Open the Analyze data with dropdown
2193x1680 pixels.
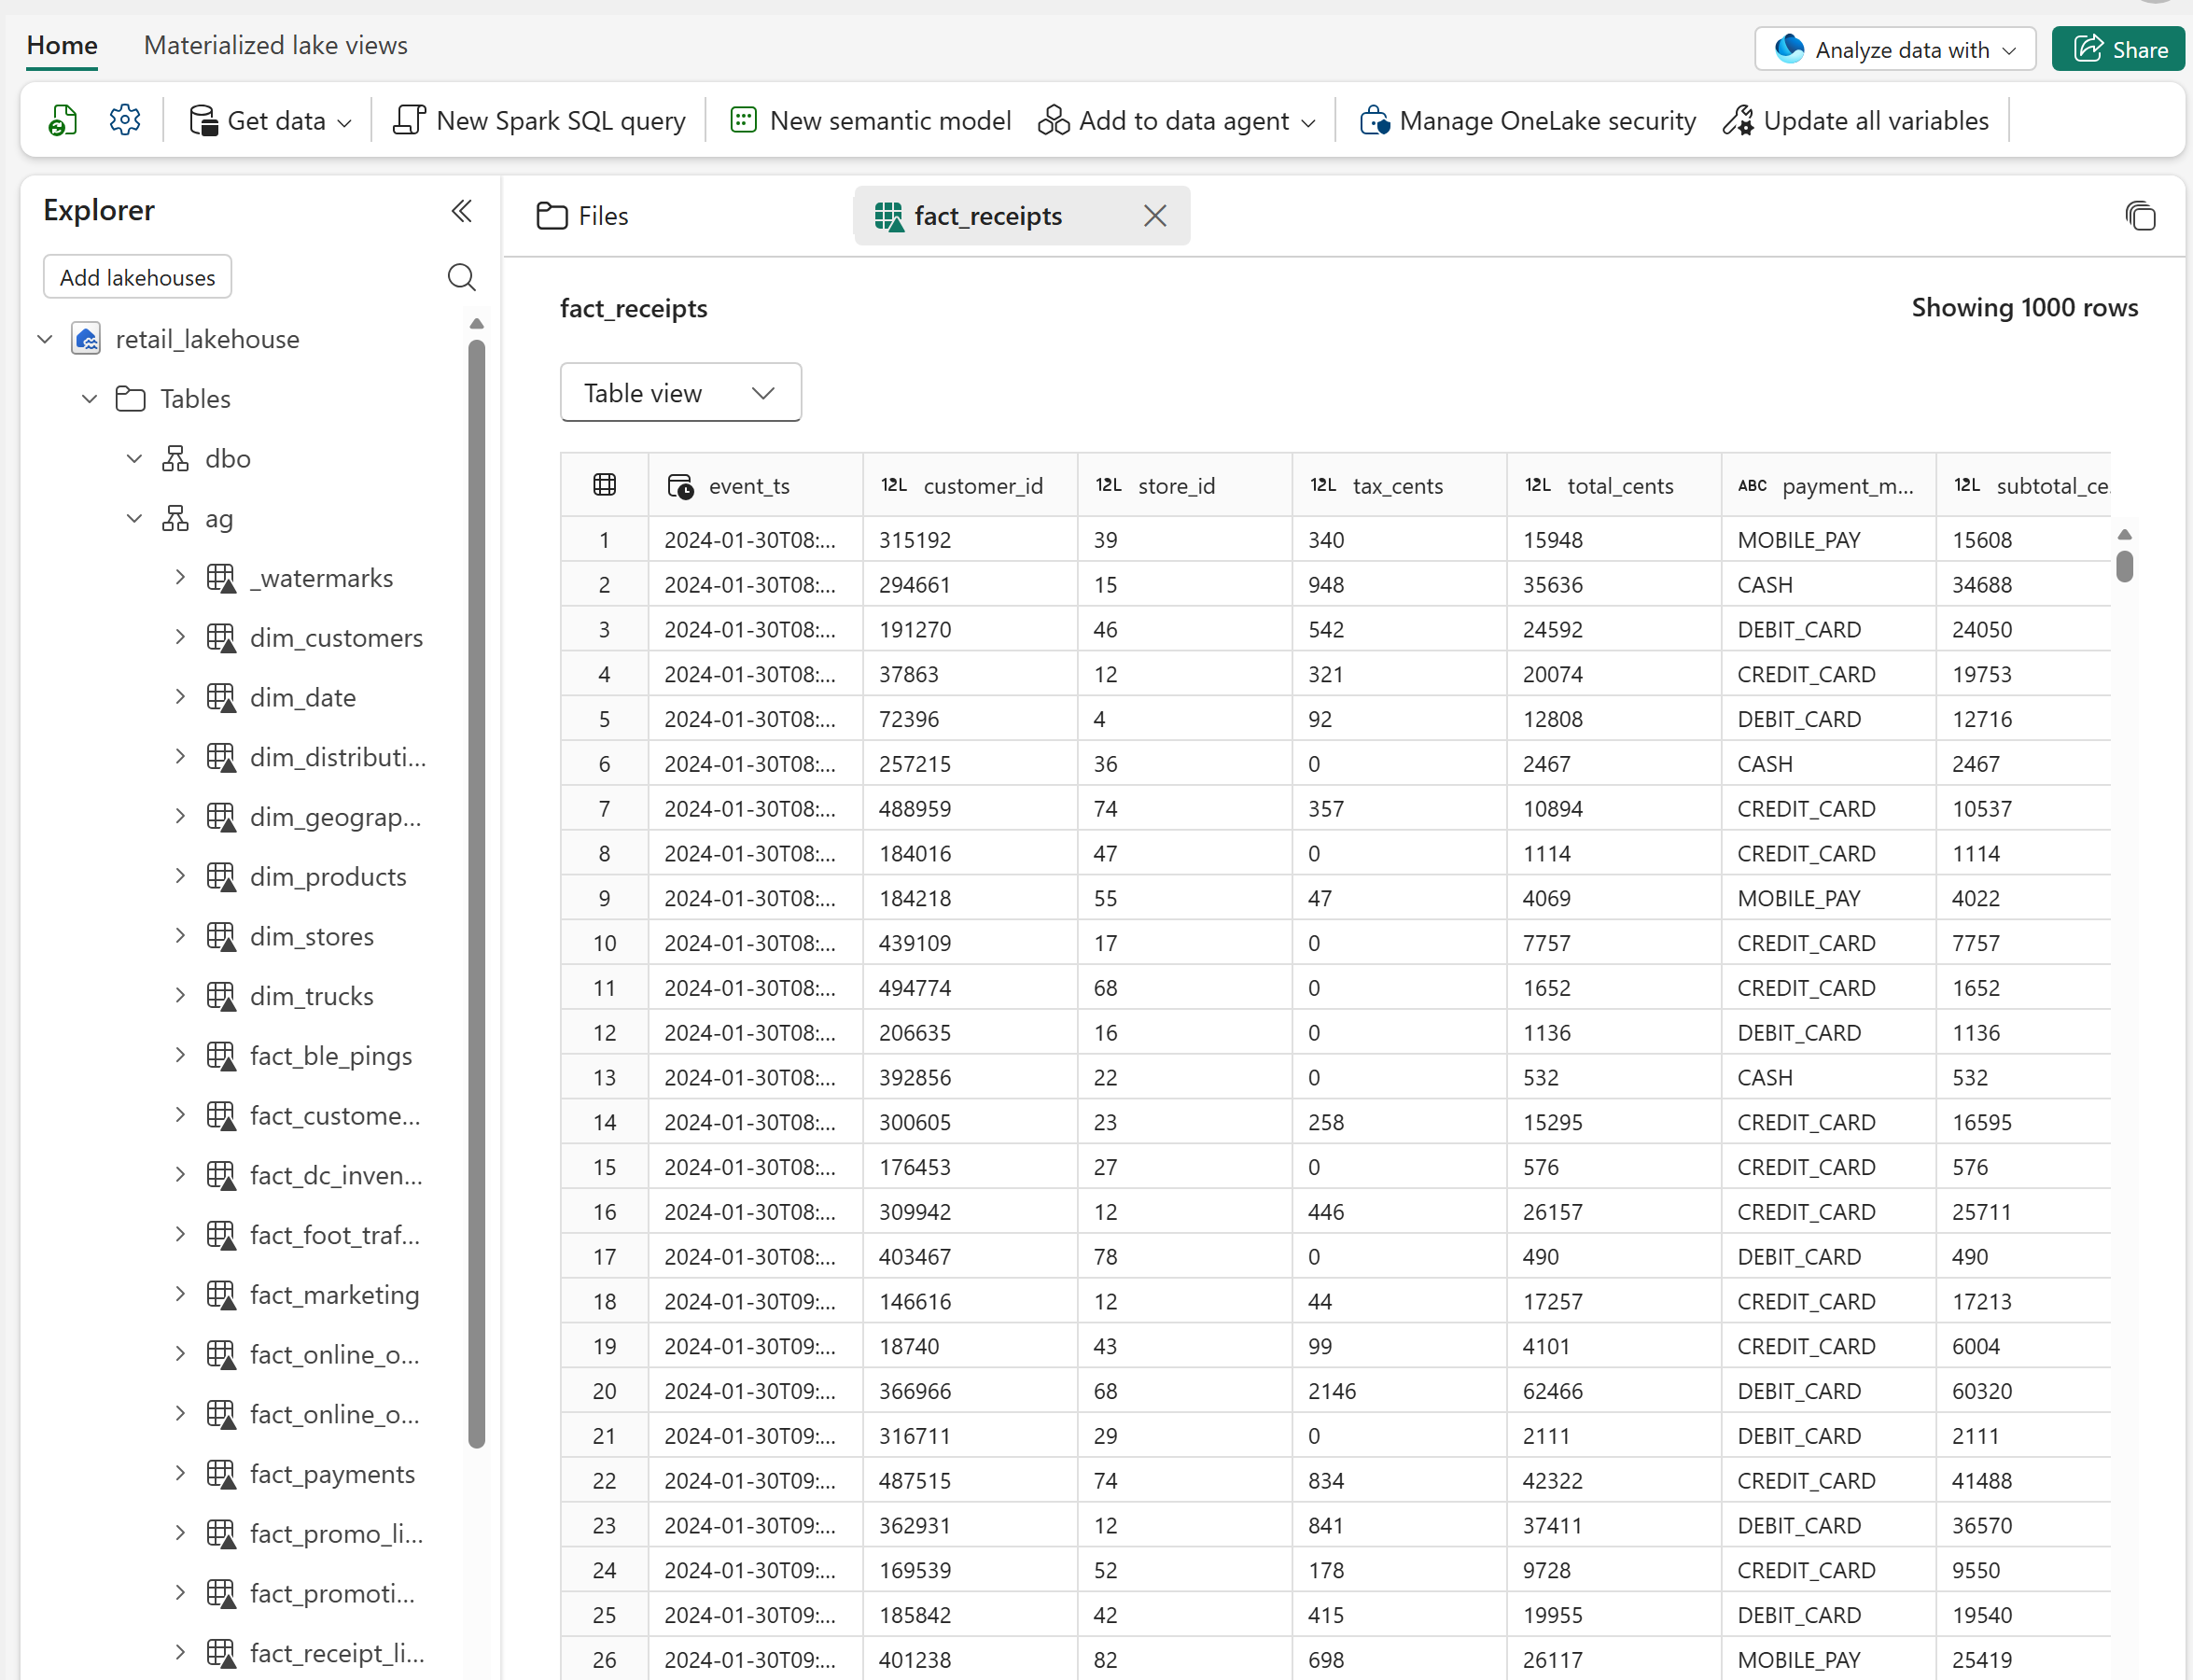[1895, 49]
